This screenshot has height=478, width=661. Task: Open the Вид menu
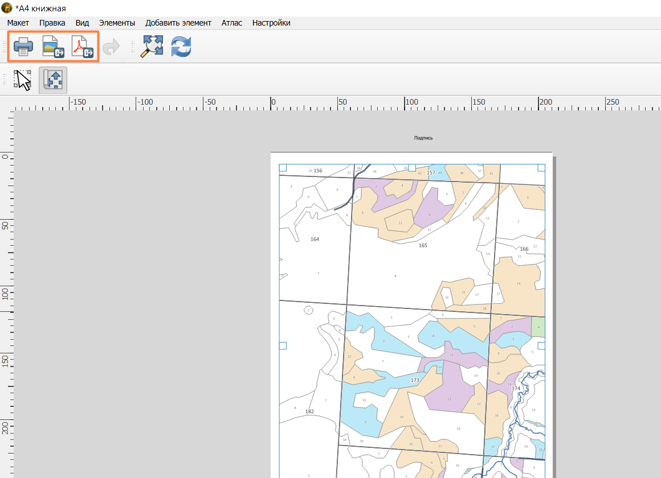[x=82, y=23]
